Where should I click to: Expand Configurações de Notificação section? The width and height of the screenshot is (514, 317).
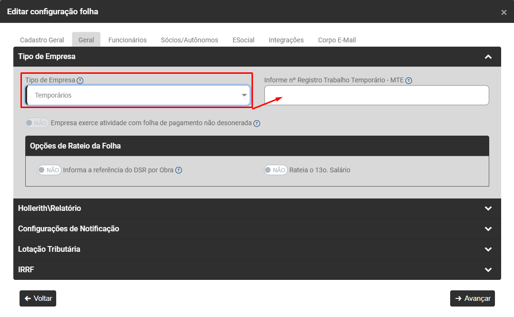click(488, 229)
